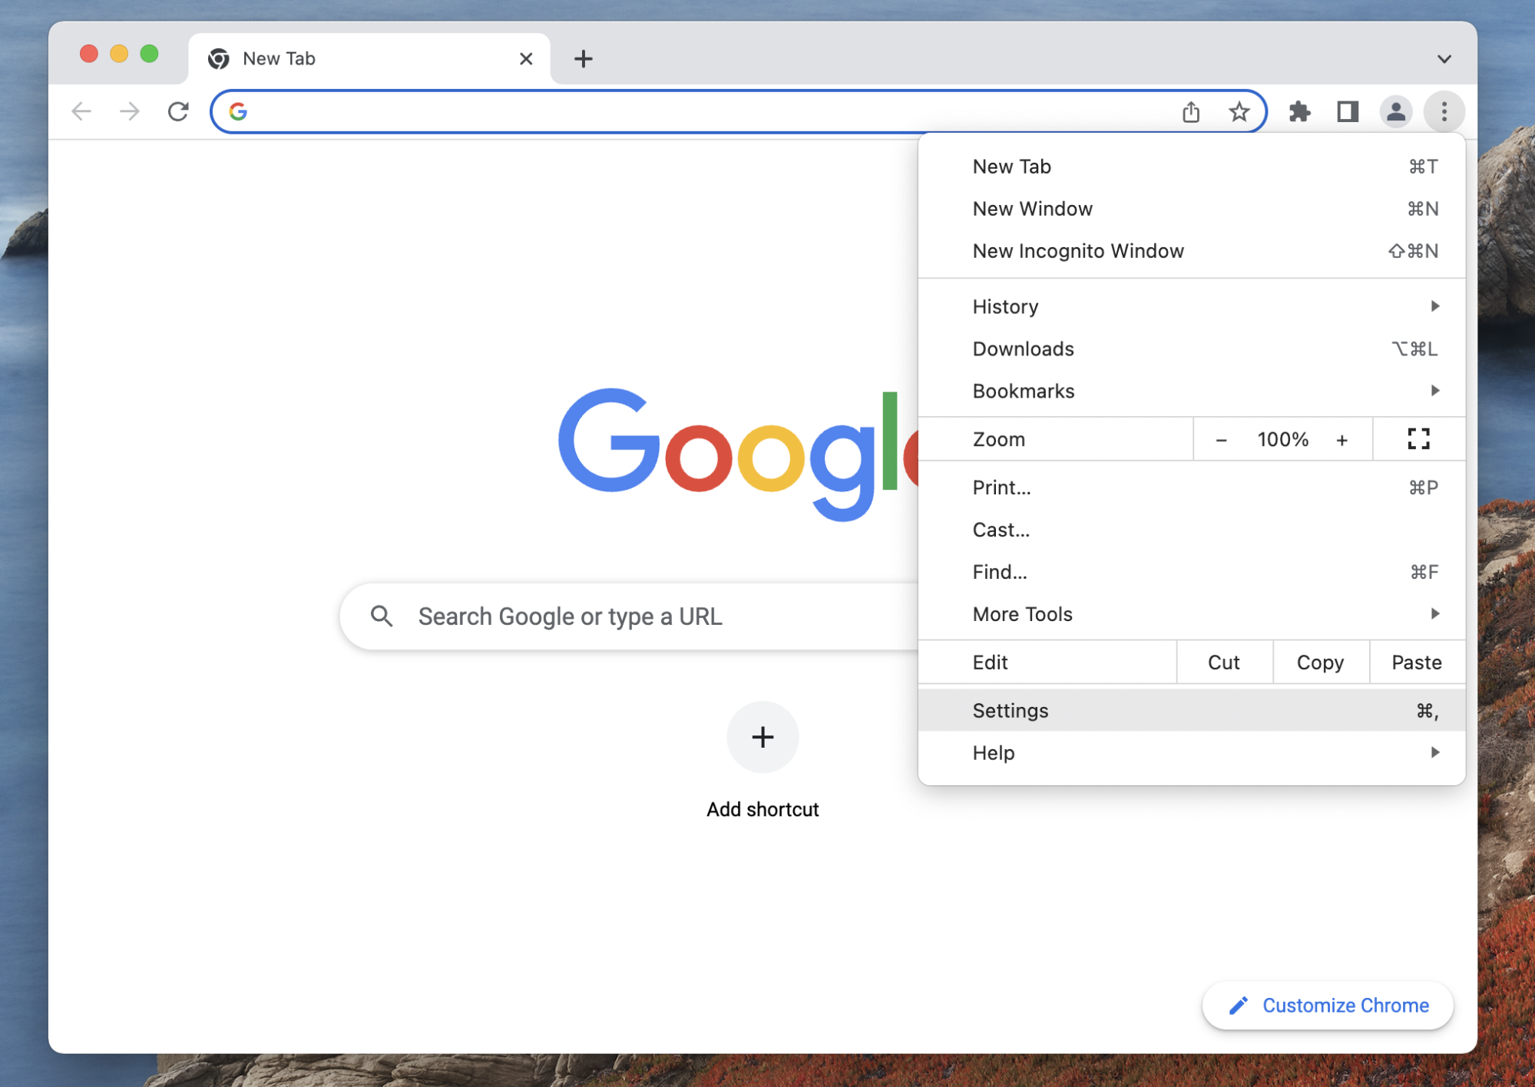The height and width of the screenshot is (1087, 1535).
Task: Click Copy in the Edit row
Action: coord(1321,662)
